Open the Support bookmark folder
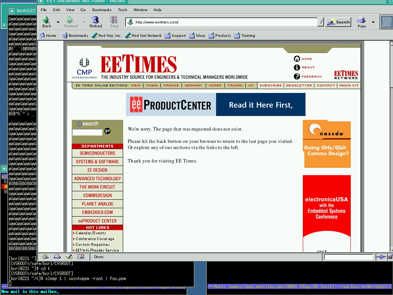 coord(175,36)
